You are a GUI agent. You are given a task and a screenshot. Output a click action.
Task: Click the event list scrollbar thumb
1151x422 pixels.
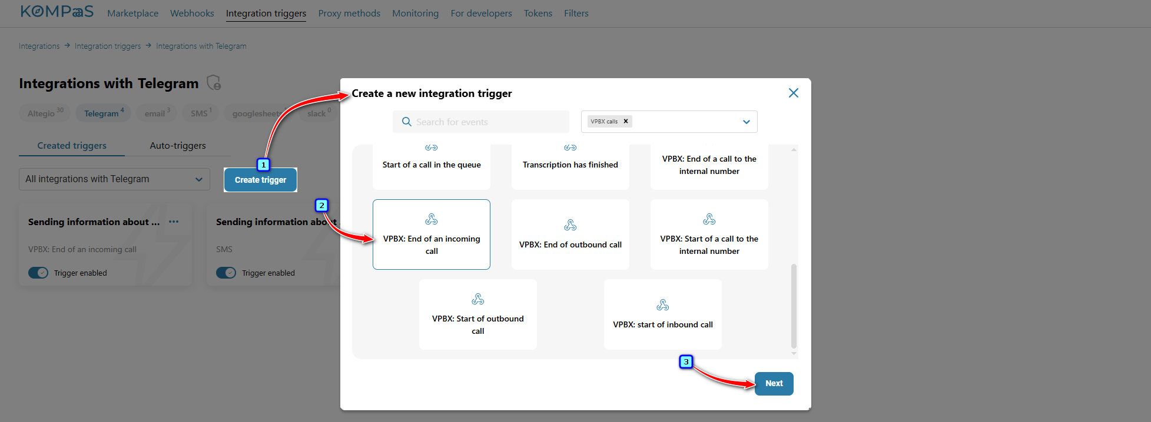coord(794,306)
